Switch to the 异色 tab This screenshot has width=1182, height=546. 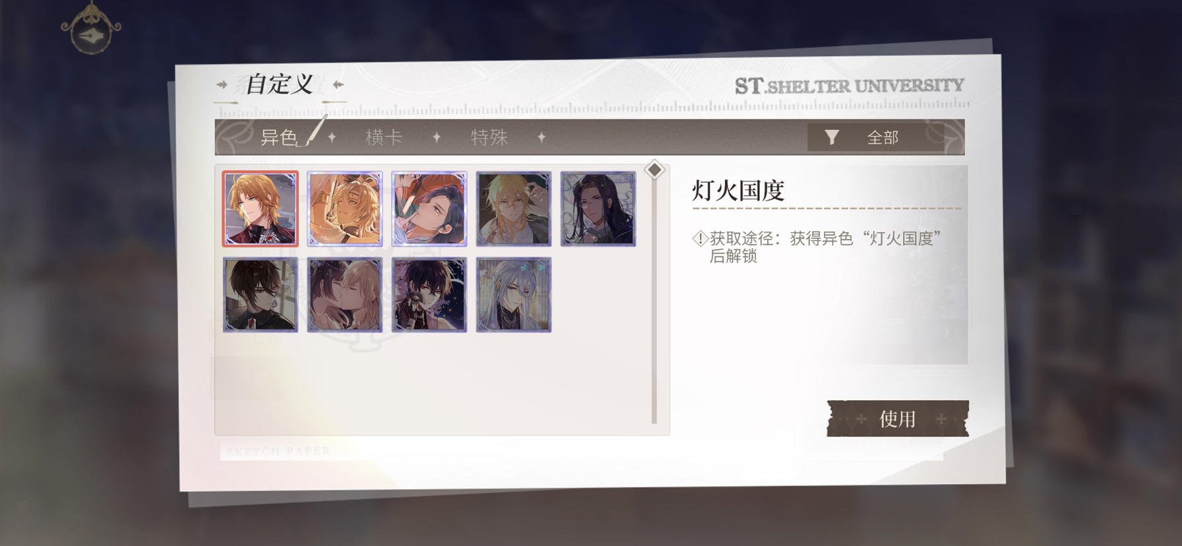coord(278,137)
